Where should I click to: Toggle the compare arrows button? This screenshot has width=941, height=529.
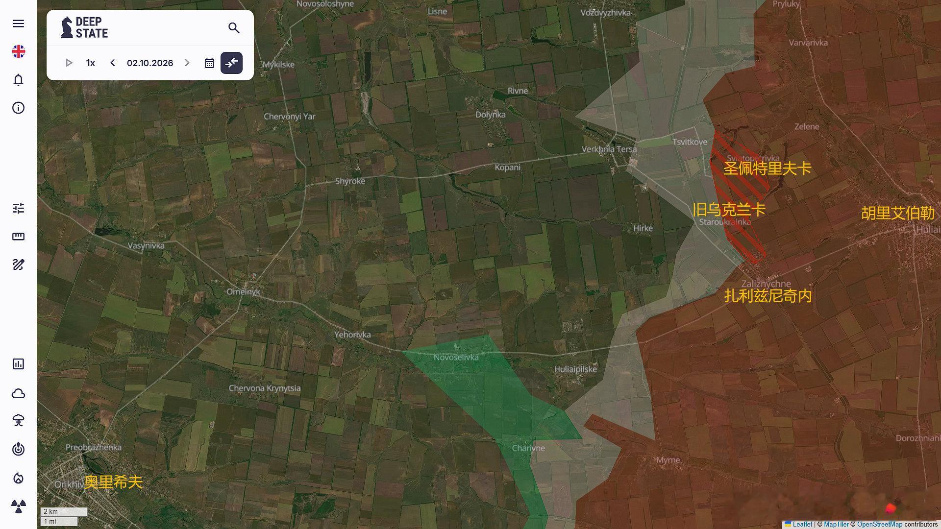[x=231, y=63]
